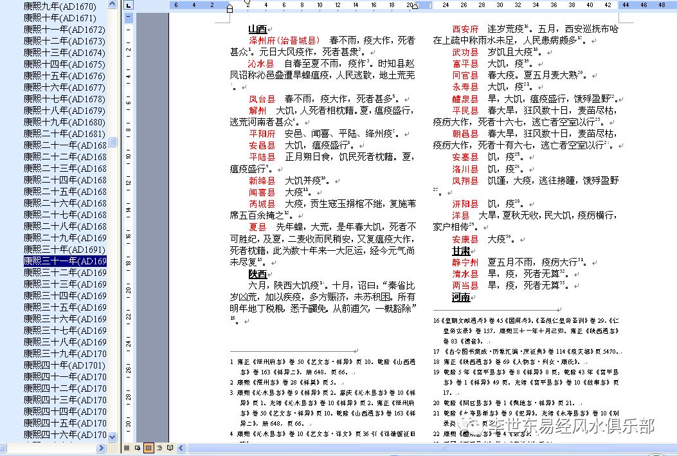The width and height of the screenshot is (677, 456).
Task: Click red text 洛川县
Action: [x=465, y=169]
